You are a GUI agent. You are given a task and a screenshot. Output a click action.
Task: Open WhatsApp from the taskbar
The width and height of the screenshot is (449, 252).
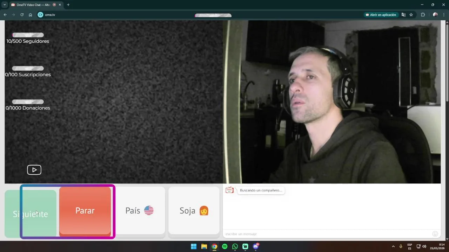(235, 246)
